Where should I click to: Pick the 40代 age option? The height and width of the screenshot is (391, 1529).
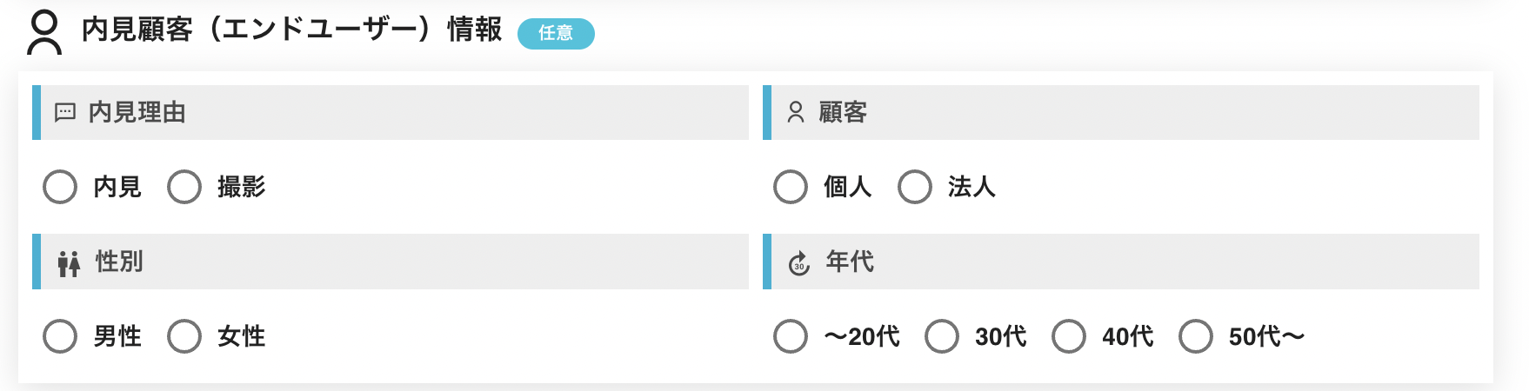[x=1069, y=336]
